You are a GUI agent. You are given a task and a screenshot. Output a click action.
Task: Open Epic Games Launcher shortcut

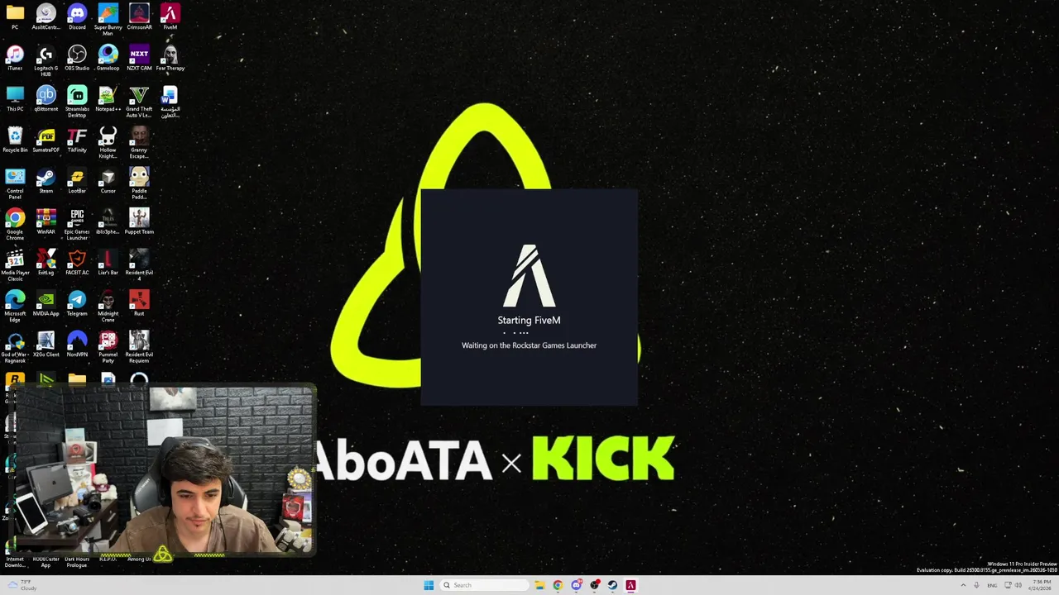(x=77, y=225)
